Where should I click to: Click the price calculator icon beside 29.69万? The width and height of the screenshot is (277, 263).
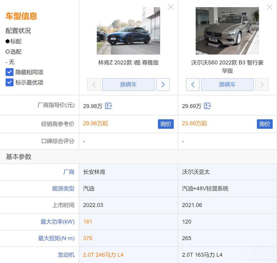click(x=207, y=106)
